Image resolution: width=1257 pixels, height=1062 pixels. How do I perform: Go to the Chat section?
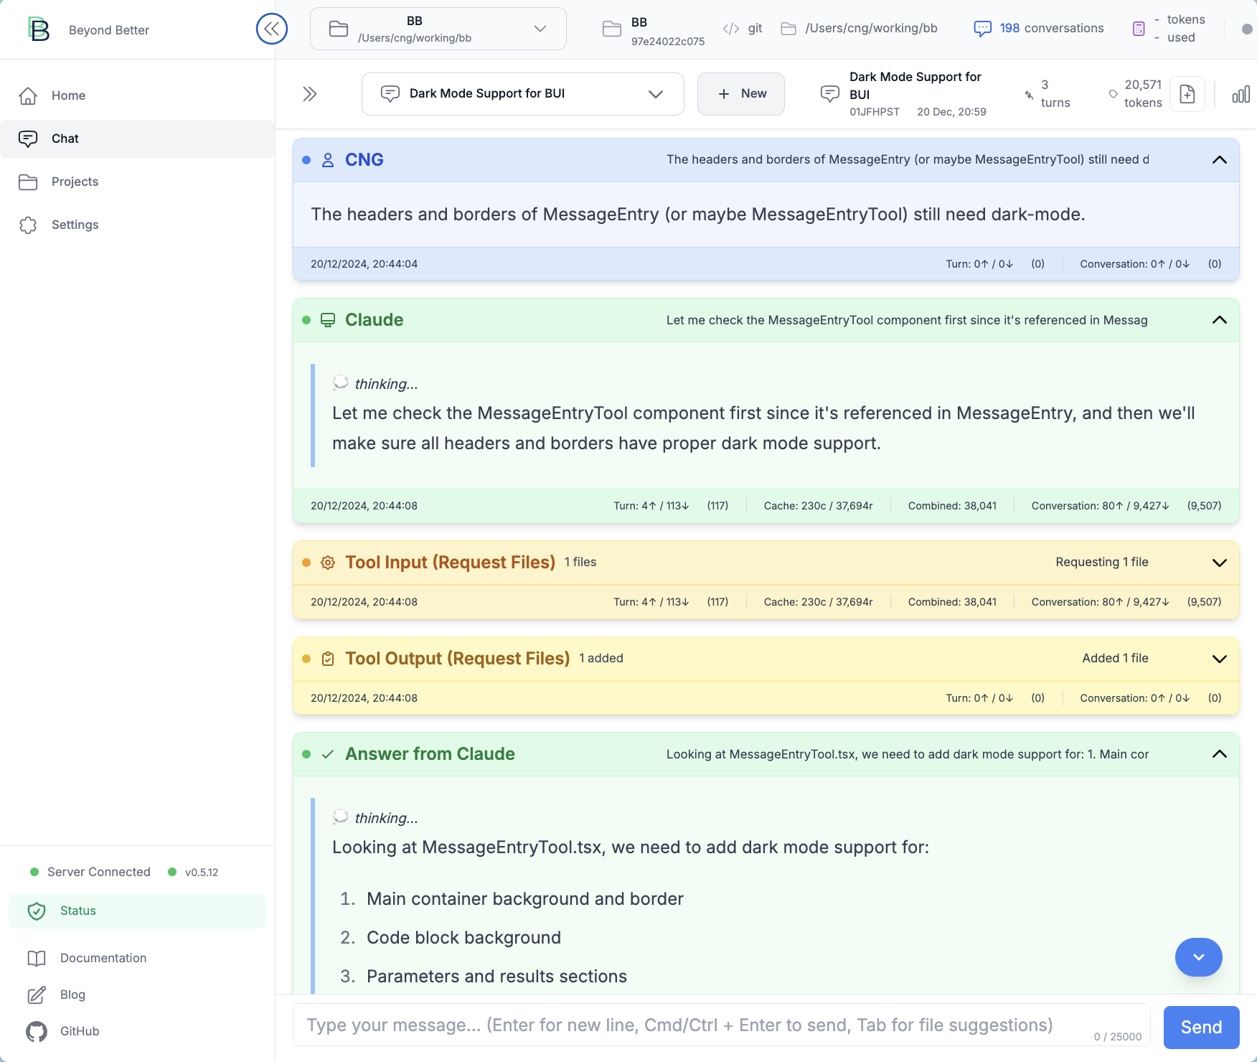click(x=137, y=138)
